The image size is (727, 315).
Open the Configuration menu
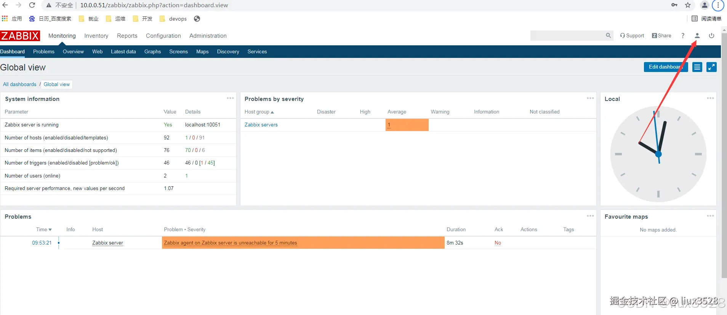[x=163, y=36]
